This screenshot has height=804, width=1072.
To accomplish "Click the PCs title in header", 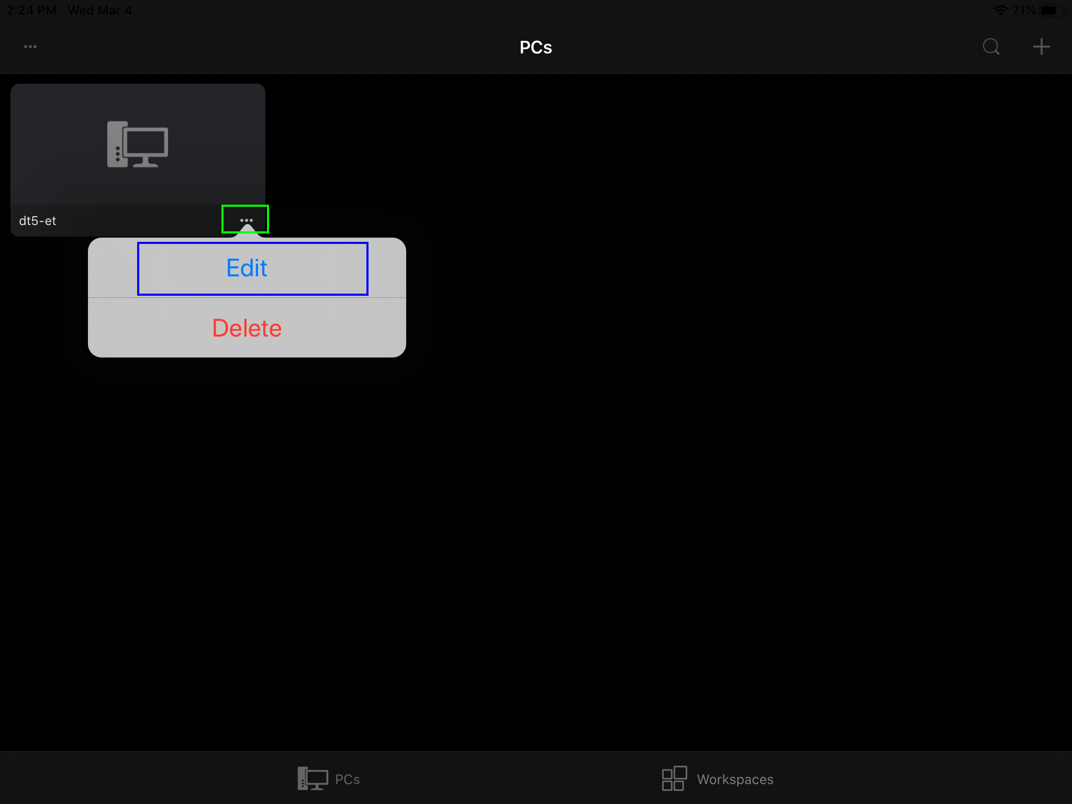I will click(x=535, y=47).
